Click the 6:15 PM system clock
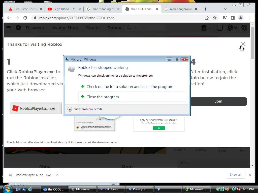Screen dimensions: 258x193 click(x=248, y=189)
